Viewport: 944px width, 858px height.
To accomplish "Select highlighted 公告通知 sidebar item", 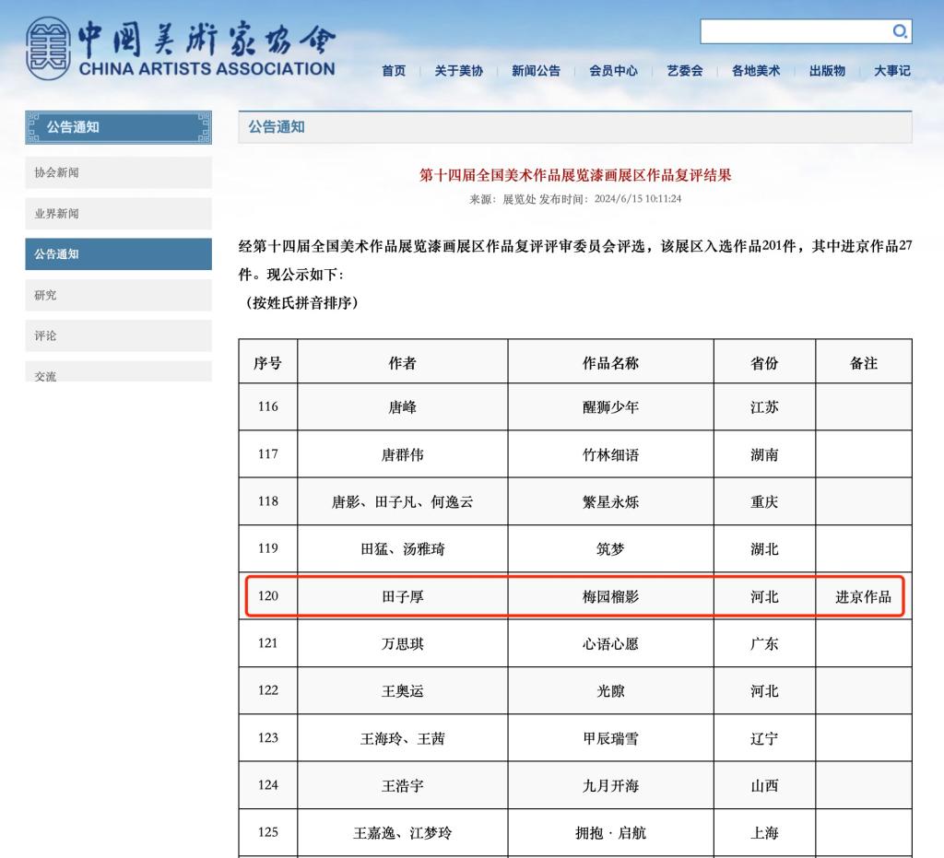I will pyautogui.click(x=118, y=254).
